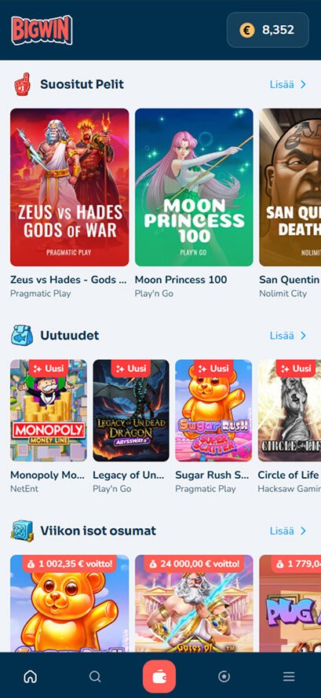
Task: Click the safe icon beside Viikon isot osumat
Action: (x=22, y=531)
